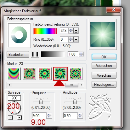The image size is (130, 130).
Task: Select the swirl spiral mode thumbnail
Action: (60, 74)
